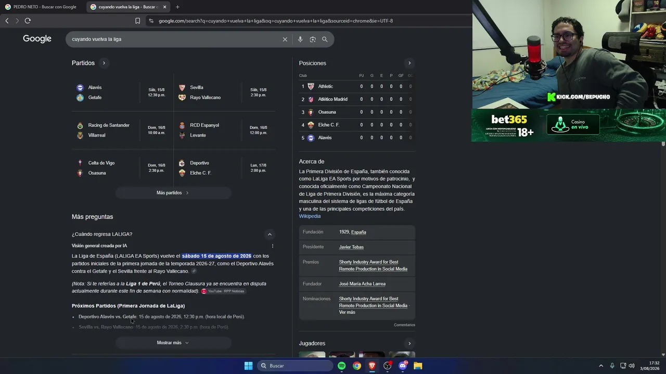Click the microphone icon in system tray
The height and width of the screenshot is (374, 666).
[612, 366]
